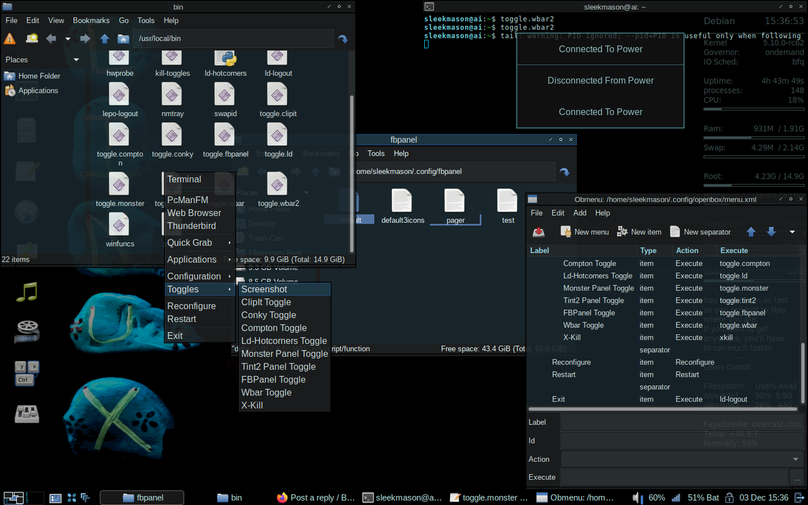The width and height of the screenshot is (808, 505).
Task: Select Screenshot in Toggles submenu
Action: click(284, 289)
